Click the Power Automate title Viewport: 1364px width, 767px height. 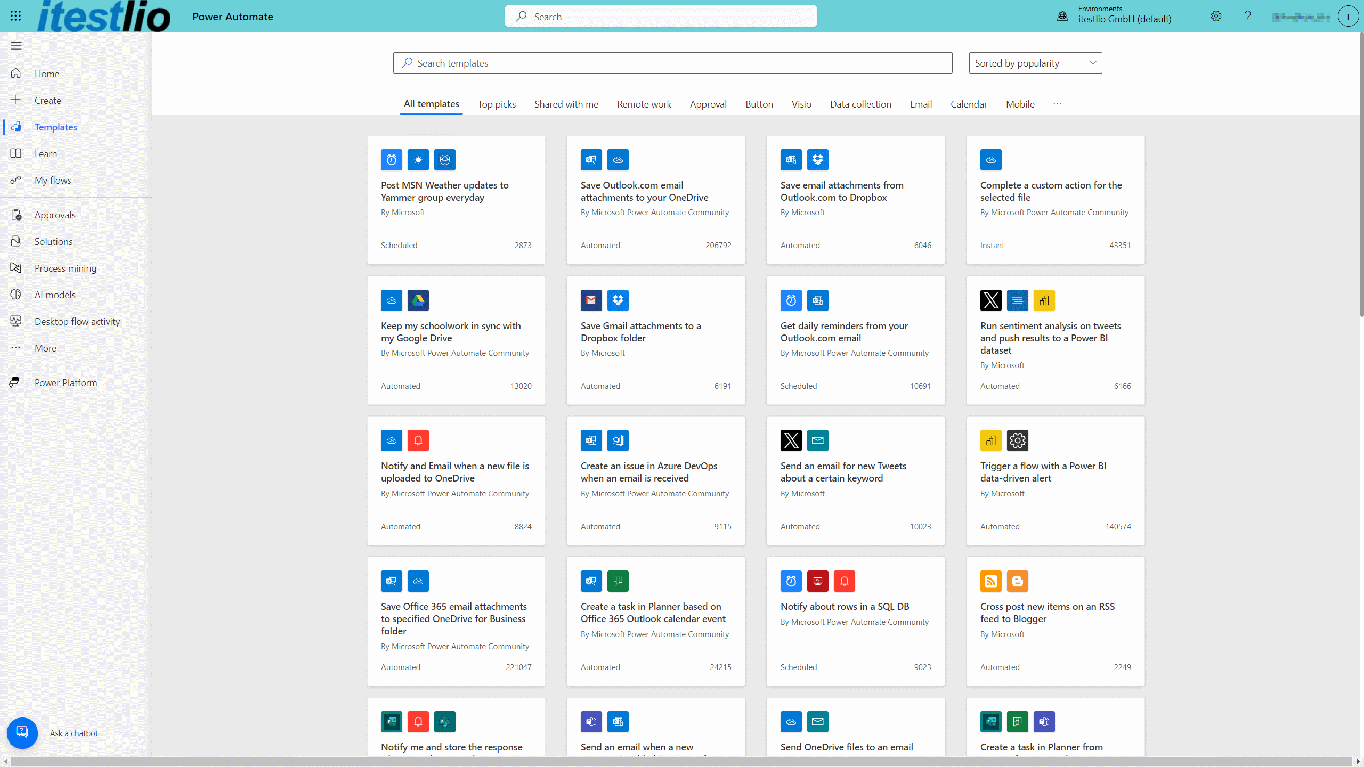pos(233,17)
